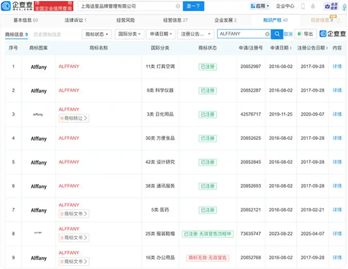Open 详情 for registration 20852768
Screen dimensions: 348x269
click(x=337, y=257)
